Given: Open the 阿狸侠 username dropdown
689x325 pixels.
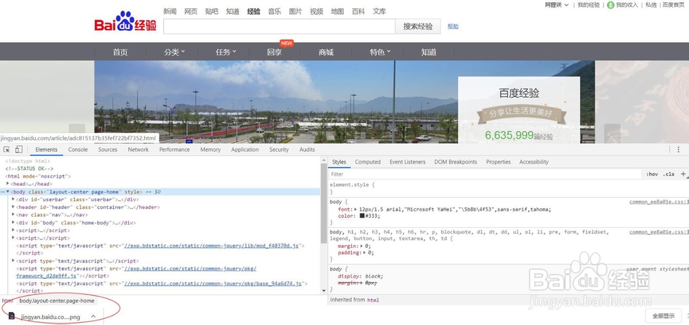Looking at the screenshot, I should [557, 5].
